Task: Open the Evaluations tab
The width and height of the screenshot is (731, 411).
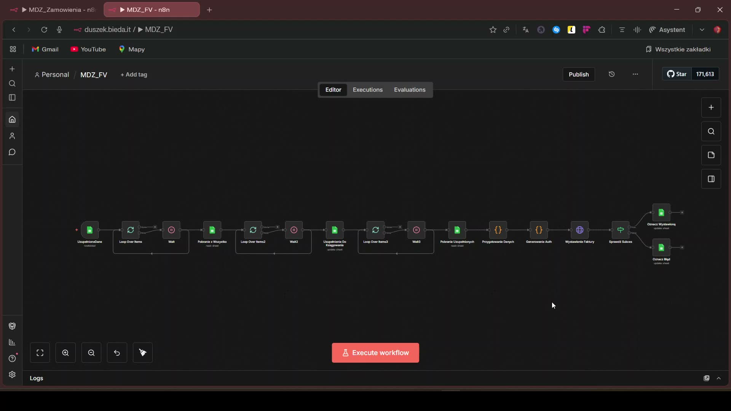Action: [410, 90]
